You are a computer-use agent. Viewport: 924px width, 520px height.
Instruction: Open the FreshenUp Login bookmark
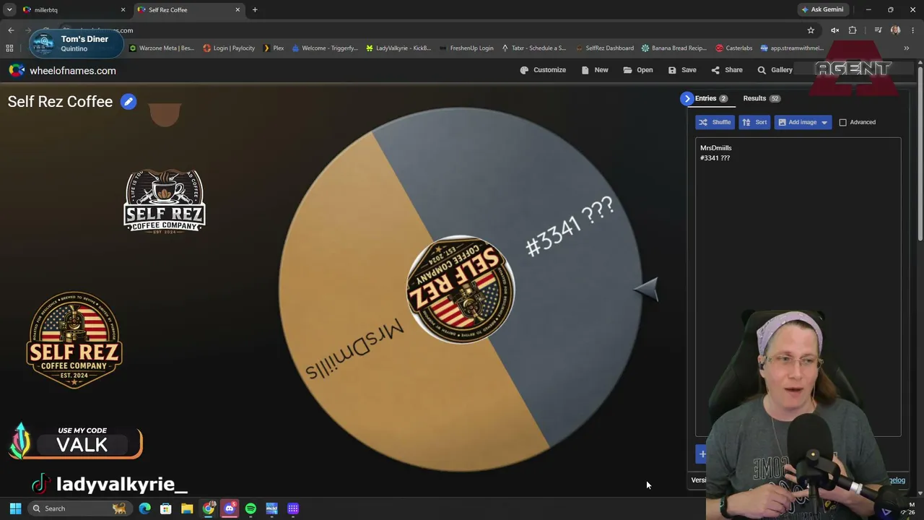[x=466, y=48]
